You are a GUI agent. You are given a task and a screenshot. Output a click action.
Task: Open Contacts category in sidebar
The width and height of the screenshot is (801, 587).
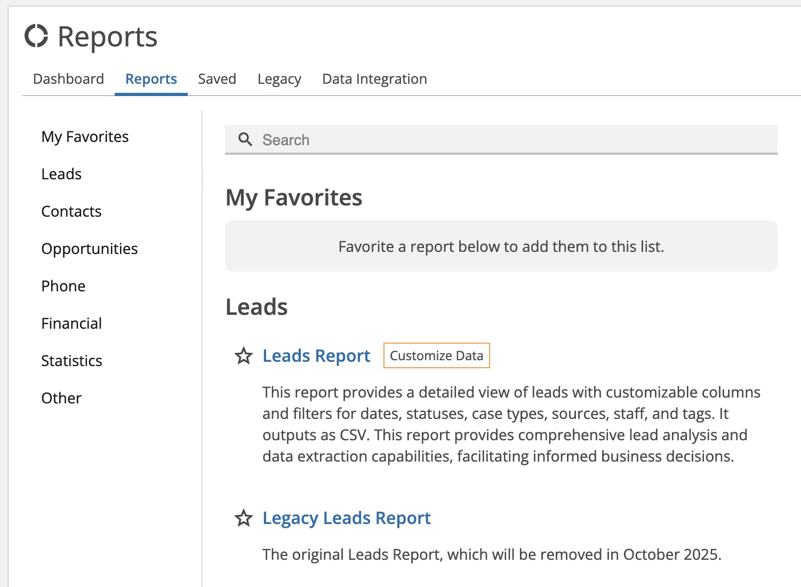[71, 211]
